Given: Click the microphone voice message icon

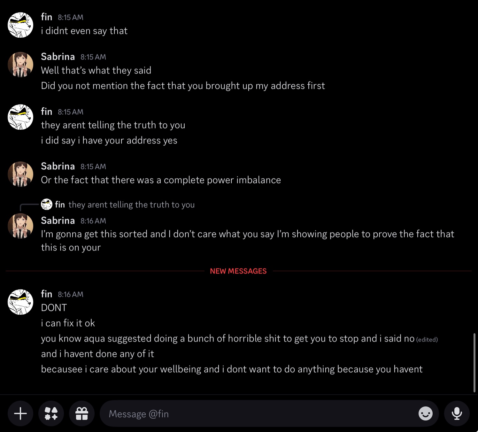Looking at the screenshot, I should (x=457, y=413).
